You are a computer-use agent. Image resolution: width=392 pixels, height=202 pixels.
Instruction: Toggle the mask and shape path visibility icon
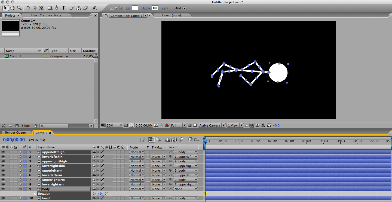(x=131, y=125)
